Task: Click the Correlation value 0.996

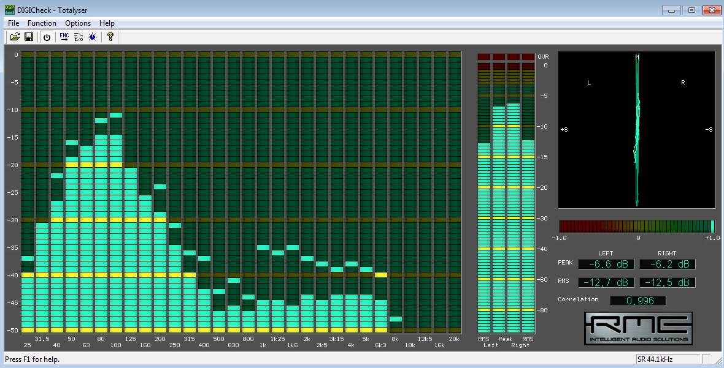Action: click(x=638, y=301)
